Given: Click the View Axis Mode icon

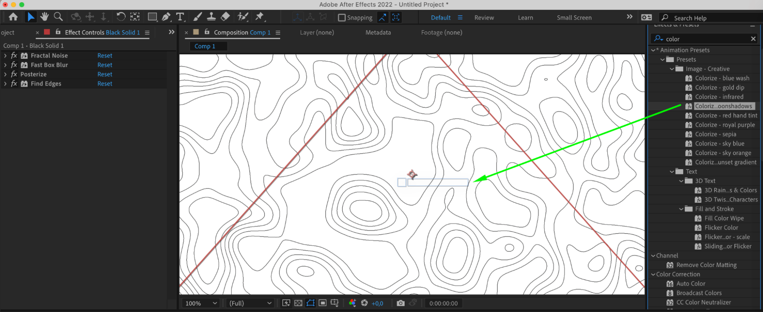Looking at the screenshot, I should [x=323, y=17].
